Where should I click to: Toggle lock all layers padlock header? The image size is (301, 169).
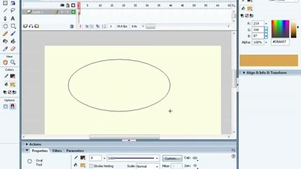point(68,5)
